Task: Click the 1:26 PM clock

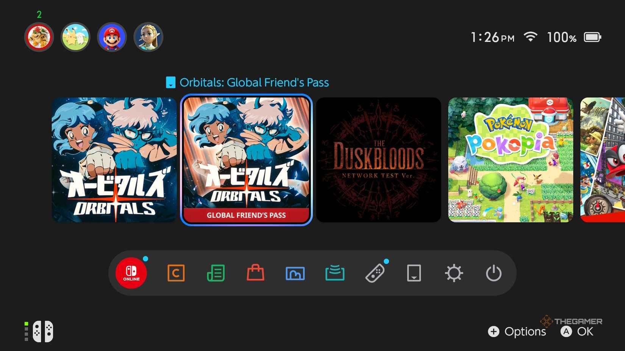Action: click(492, 37)
